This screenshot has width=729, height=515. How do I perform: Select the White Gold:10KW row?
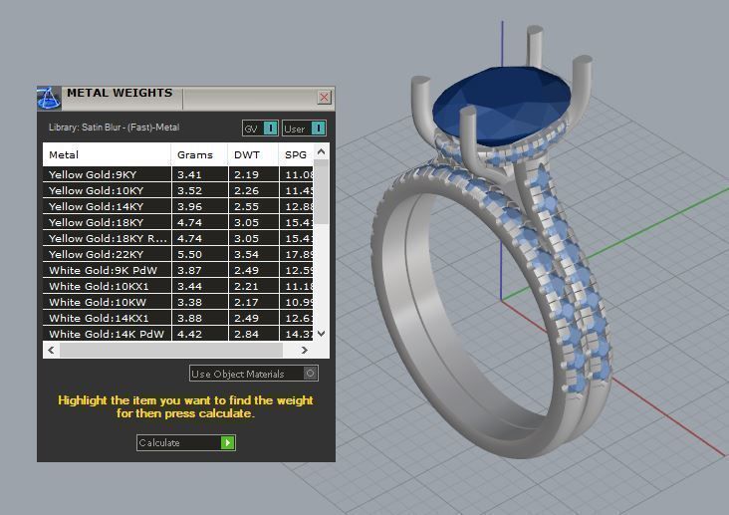tap(178, 303)
